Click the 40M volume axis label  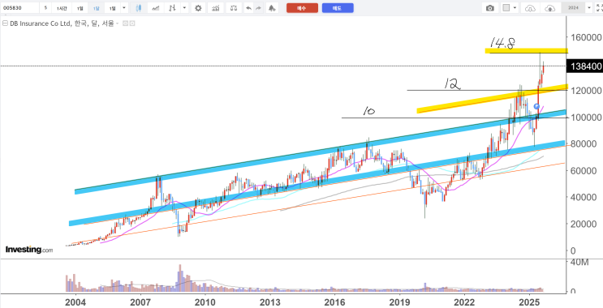579,263
